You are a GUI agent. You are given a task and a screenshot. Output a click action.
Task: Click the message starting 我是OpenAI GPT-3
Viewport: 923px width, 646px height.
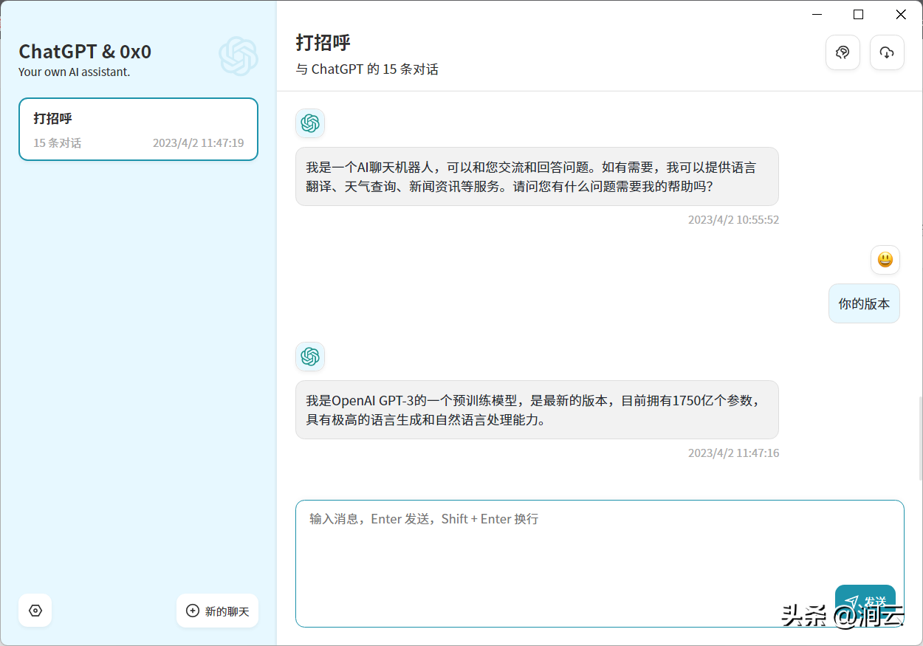[x=537, y=410]
